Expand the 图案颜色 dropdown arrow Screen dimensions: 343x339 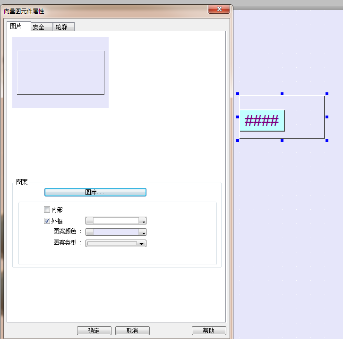coord(143,232)
